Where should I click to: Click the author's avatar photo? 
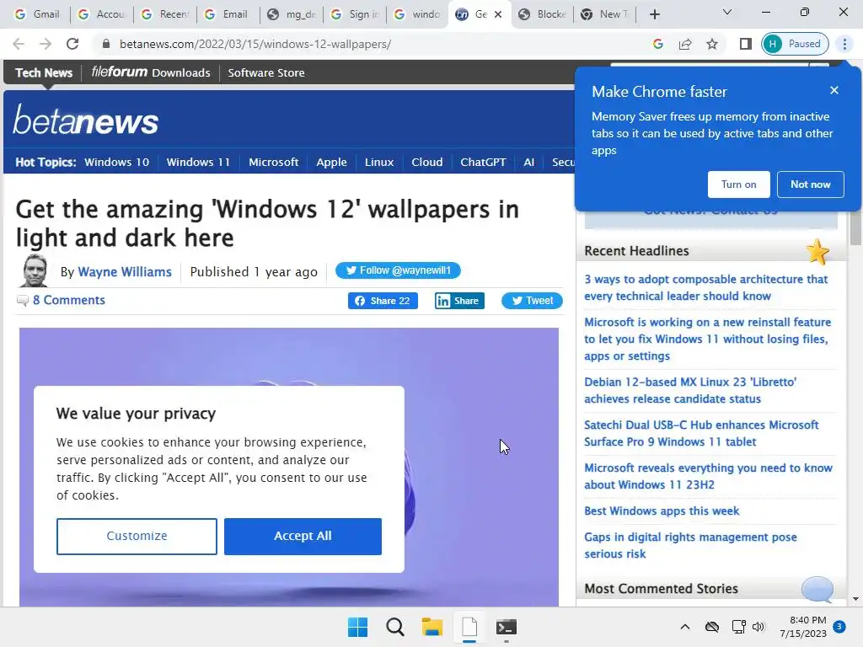(35, 270)
